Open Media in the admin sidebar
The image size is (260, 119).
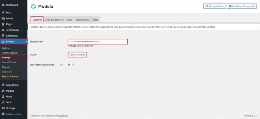(9, 18)
